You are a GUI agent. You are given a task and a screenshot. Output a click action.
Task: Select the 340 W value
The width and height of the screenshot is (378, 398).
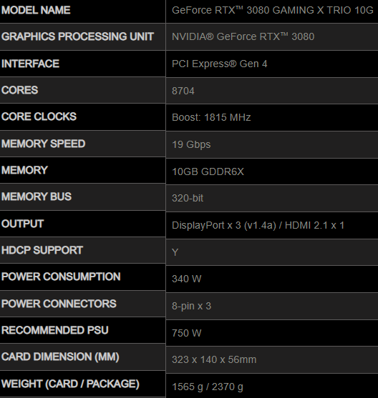pos(186,279)
